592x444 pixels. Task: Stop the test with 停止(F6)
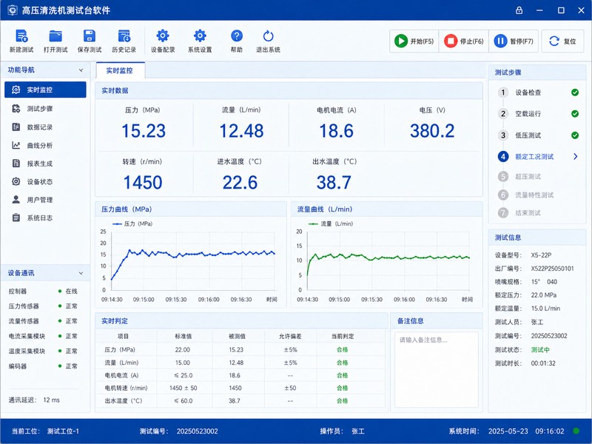464,41
